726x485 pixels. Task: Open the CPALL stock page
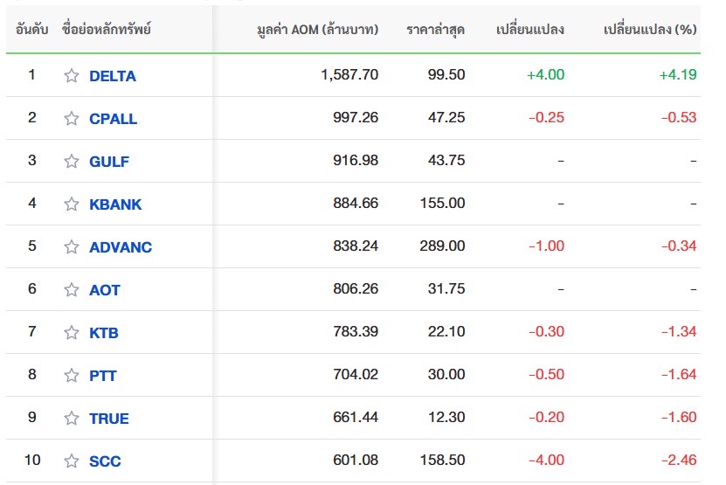click(x=113, y=119)
